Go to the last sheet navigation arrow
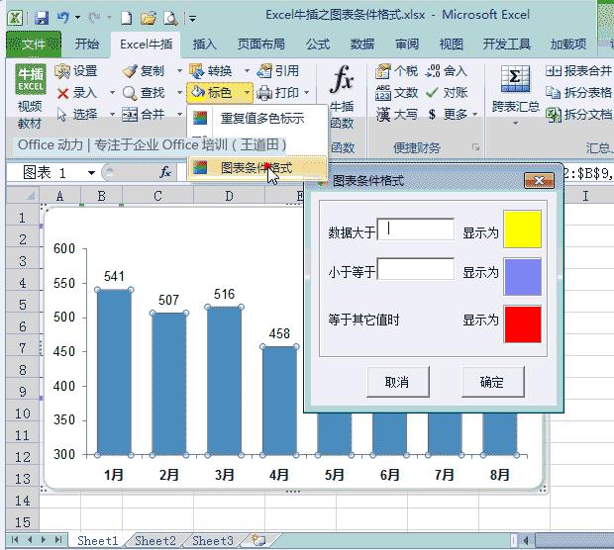 pyautogui.click(x=58, y=540)
